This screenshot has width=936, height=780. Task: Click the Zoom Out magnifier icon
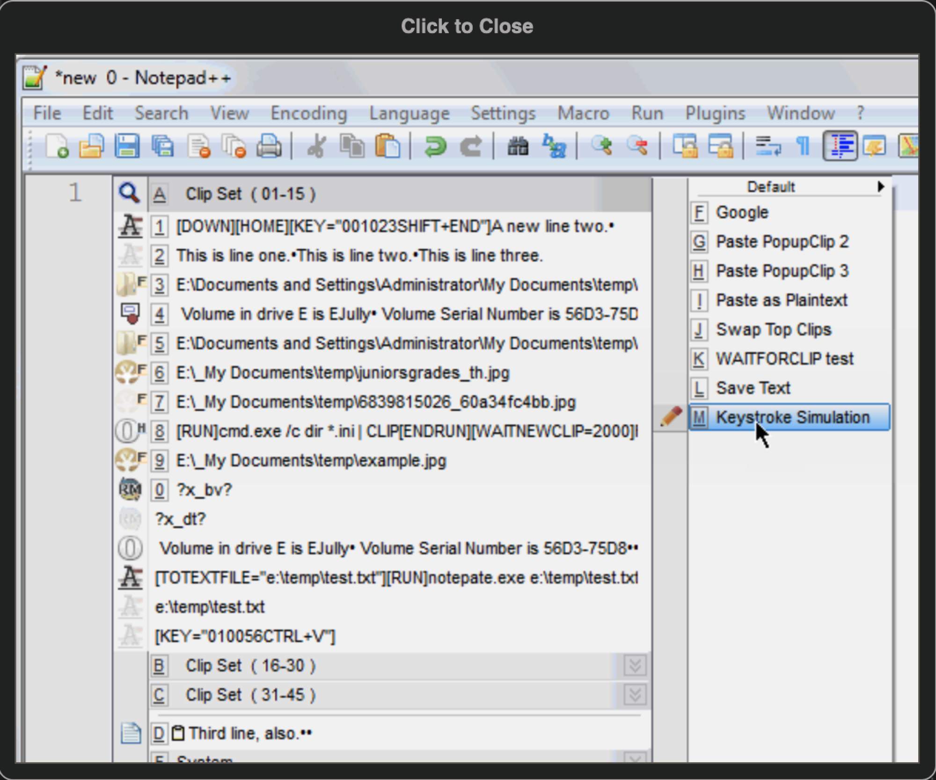pyautogui.click(x=637, y=146)
